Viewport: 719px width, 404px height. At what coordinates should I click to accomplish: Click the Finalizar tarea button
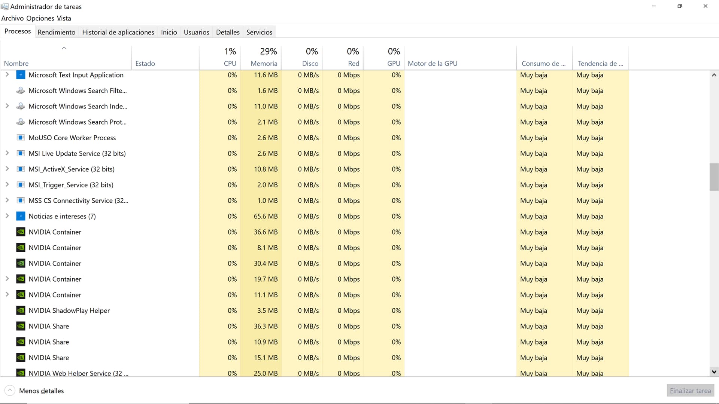click(690, 391)
